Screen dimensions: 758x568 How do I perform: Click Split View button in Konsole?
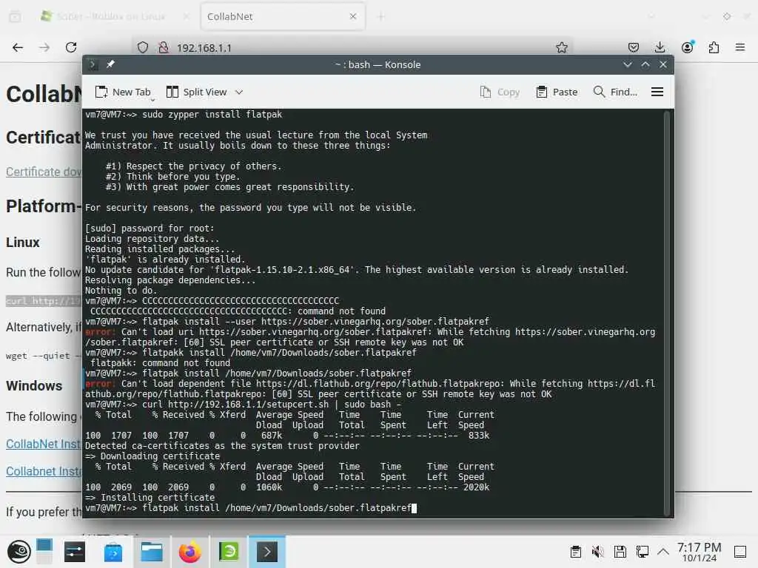tap(196, 92)
